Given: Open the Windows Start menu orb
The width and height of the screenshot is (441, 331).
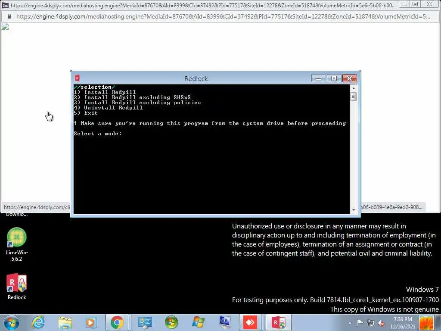Looking at the screenshot, I should coord(12,322).
